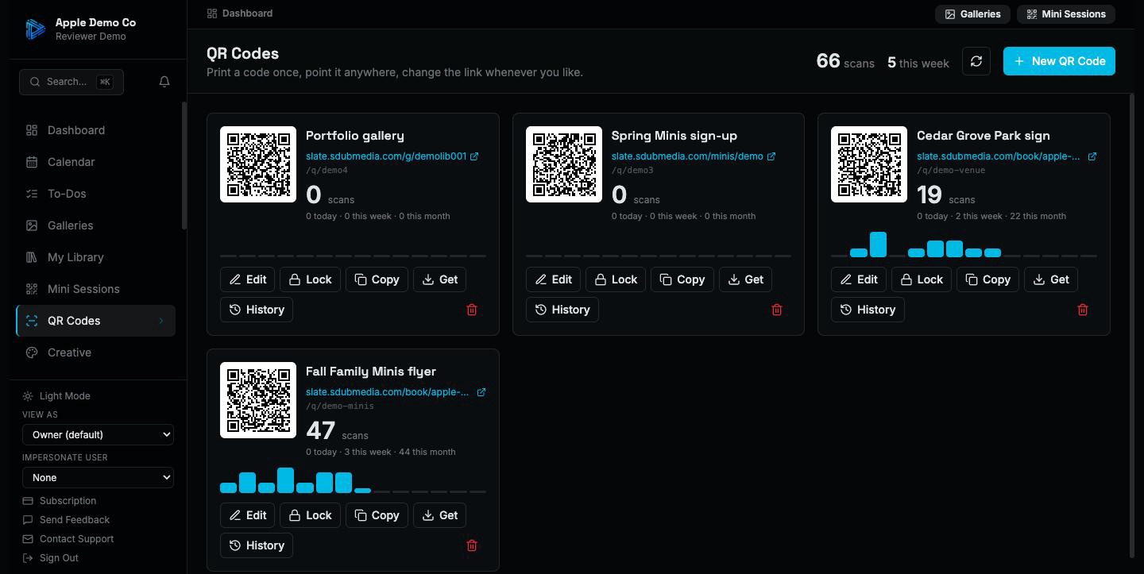Screen dimensions: 1144x574
Task: Click Send Feedback
Action: click(66, 520)
